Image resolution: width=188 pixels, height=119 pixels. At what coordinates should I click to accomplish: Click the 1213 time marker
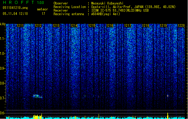tap(56, 26)
